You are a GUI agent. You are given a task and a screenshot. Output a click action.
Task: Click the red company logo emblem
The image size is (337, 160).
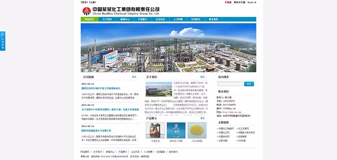pos(87,11)
